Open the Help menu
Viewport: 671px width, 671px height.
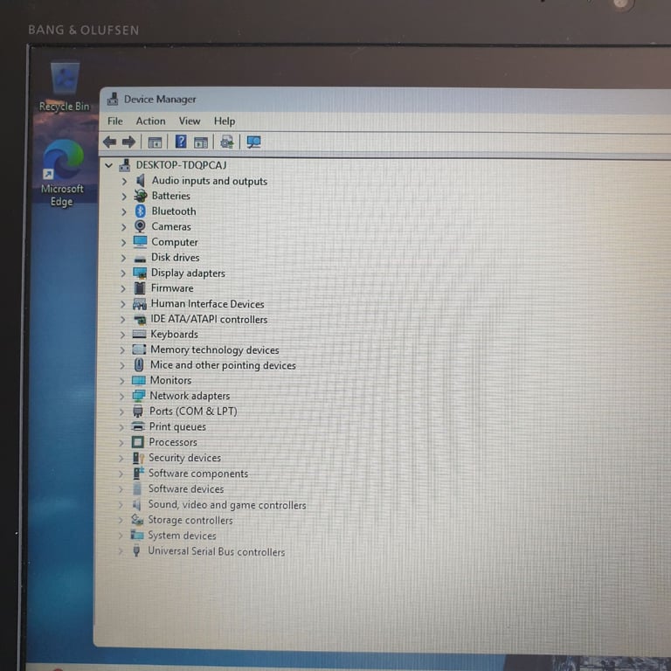tap(225, 121)
